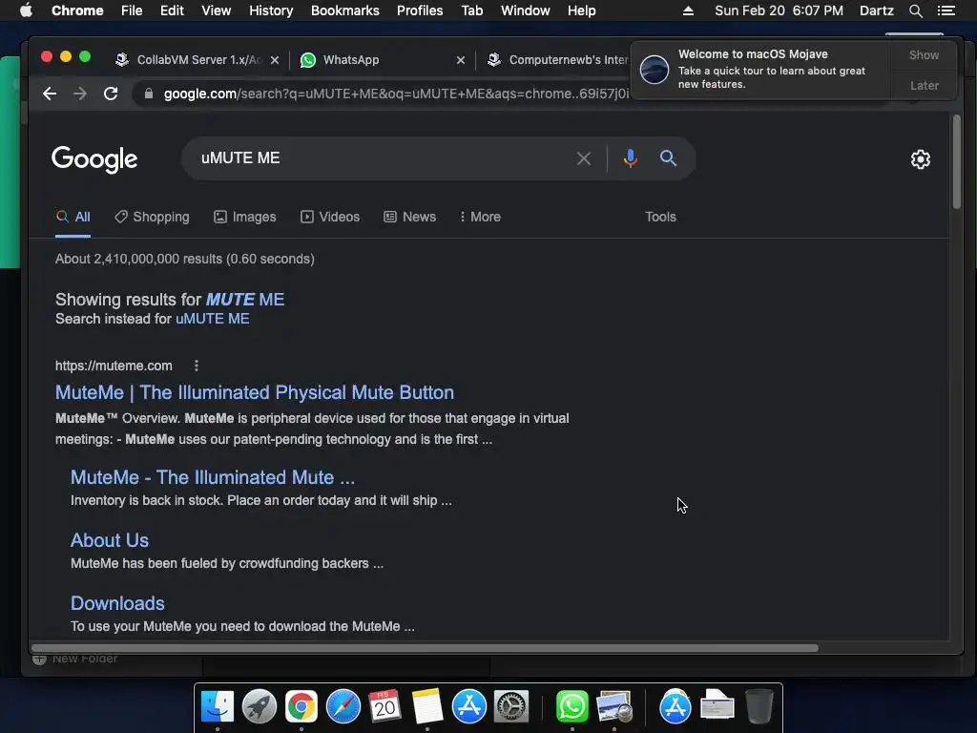Open the MuteMe - The Illuminated Mute sublink
The width and height of the screenshot is (977, 733).
213,477
